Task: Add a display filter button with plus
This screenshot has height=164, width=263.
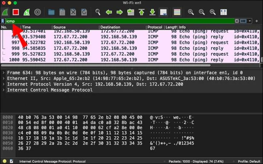Action: [x=257, y=21]
